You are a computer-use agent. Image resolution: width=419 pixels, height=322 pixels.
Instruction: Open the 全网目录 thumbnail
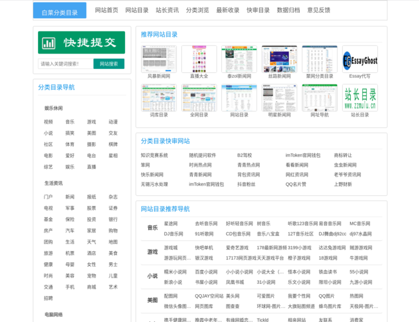[199, 98]
